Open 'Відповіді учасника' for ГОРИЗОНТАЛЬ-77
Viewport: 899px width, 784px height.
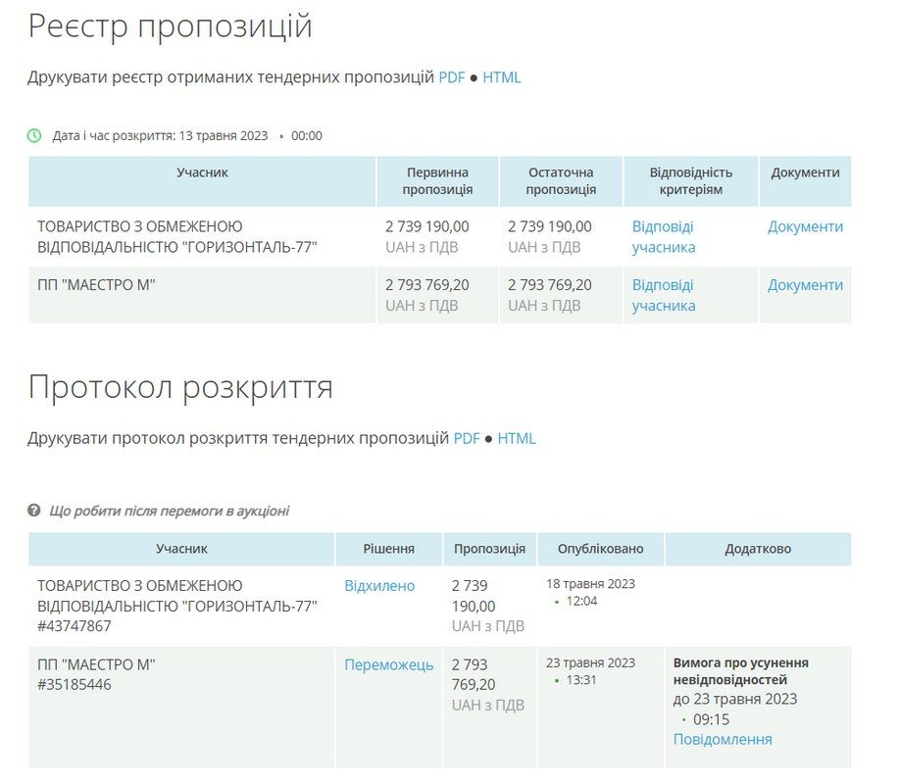tap(665, 236)
